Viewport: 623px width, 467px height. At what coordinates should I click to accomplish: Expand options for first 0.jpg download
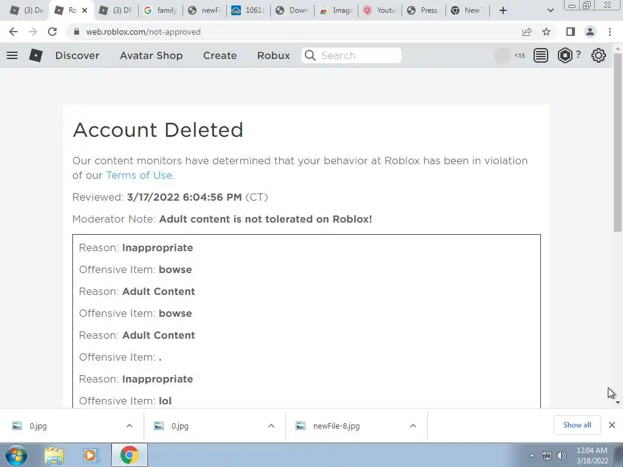130,426
